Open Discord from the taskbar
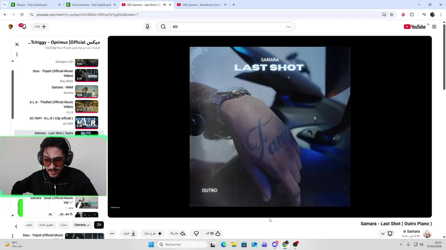446x250 pixels. tap(275, 244)
